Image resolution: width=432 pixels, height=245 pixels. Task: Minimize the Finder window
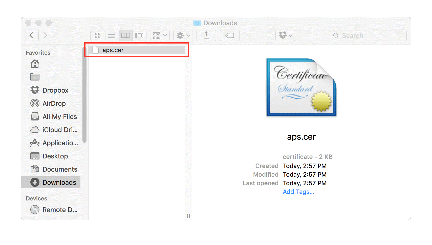point(38,23)
